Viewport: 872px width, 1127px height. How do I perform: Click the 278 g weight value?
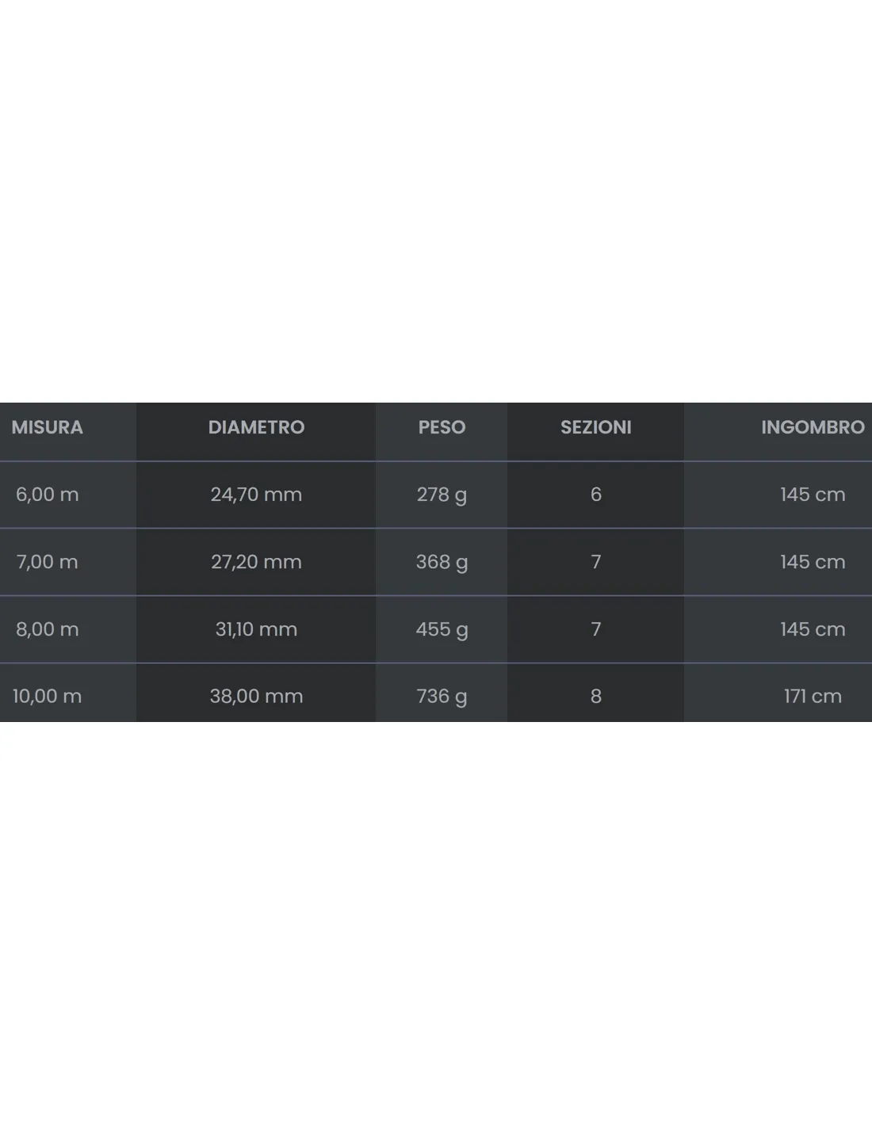(x=442, y=495)
